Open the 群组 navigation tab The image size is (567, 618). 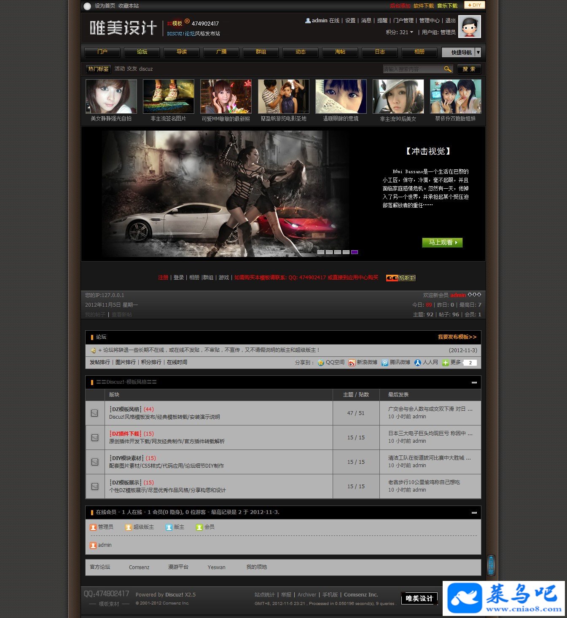(x=261, y=52)
